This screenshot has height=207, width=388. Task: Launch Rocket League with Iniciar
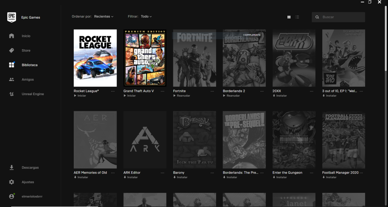(80, 96)
